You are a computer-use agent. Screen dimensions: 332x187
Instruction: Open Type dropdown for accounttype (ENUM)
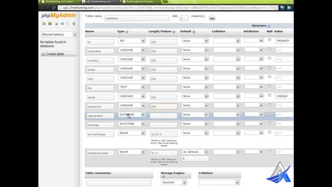(x=132, y=133)
